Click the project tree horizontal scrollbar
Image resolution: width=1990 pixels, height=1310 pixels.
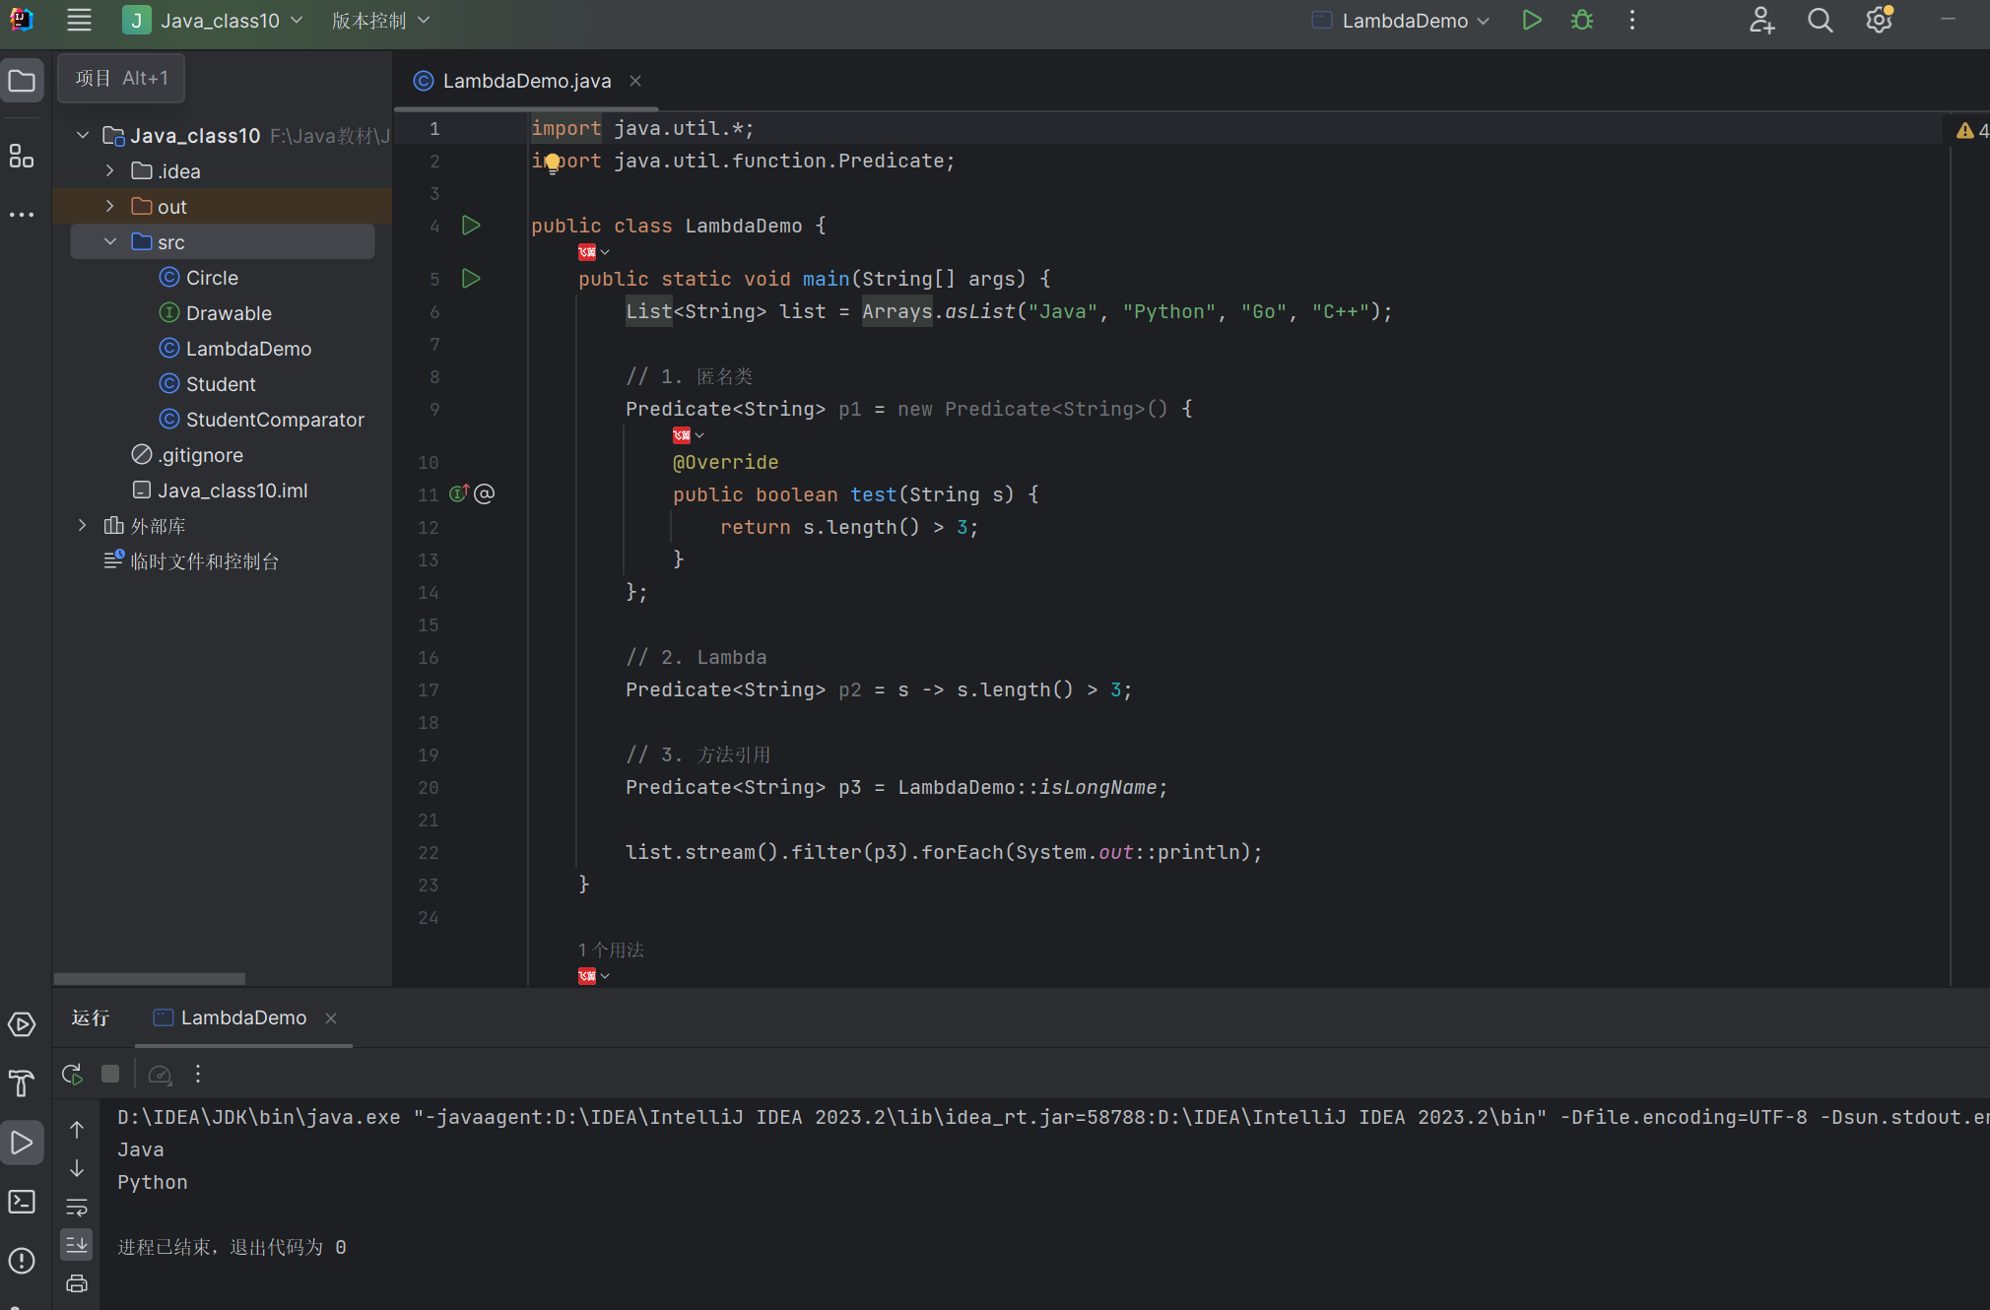[150, 979]
